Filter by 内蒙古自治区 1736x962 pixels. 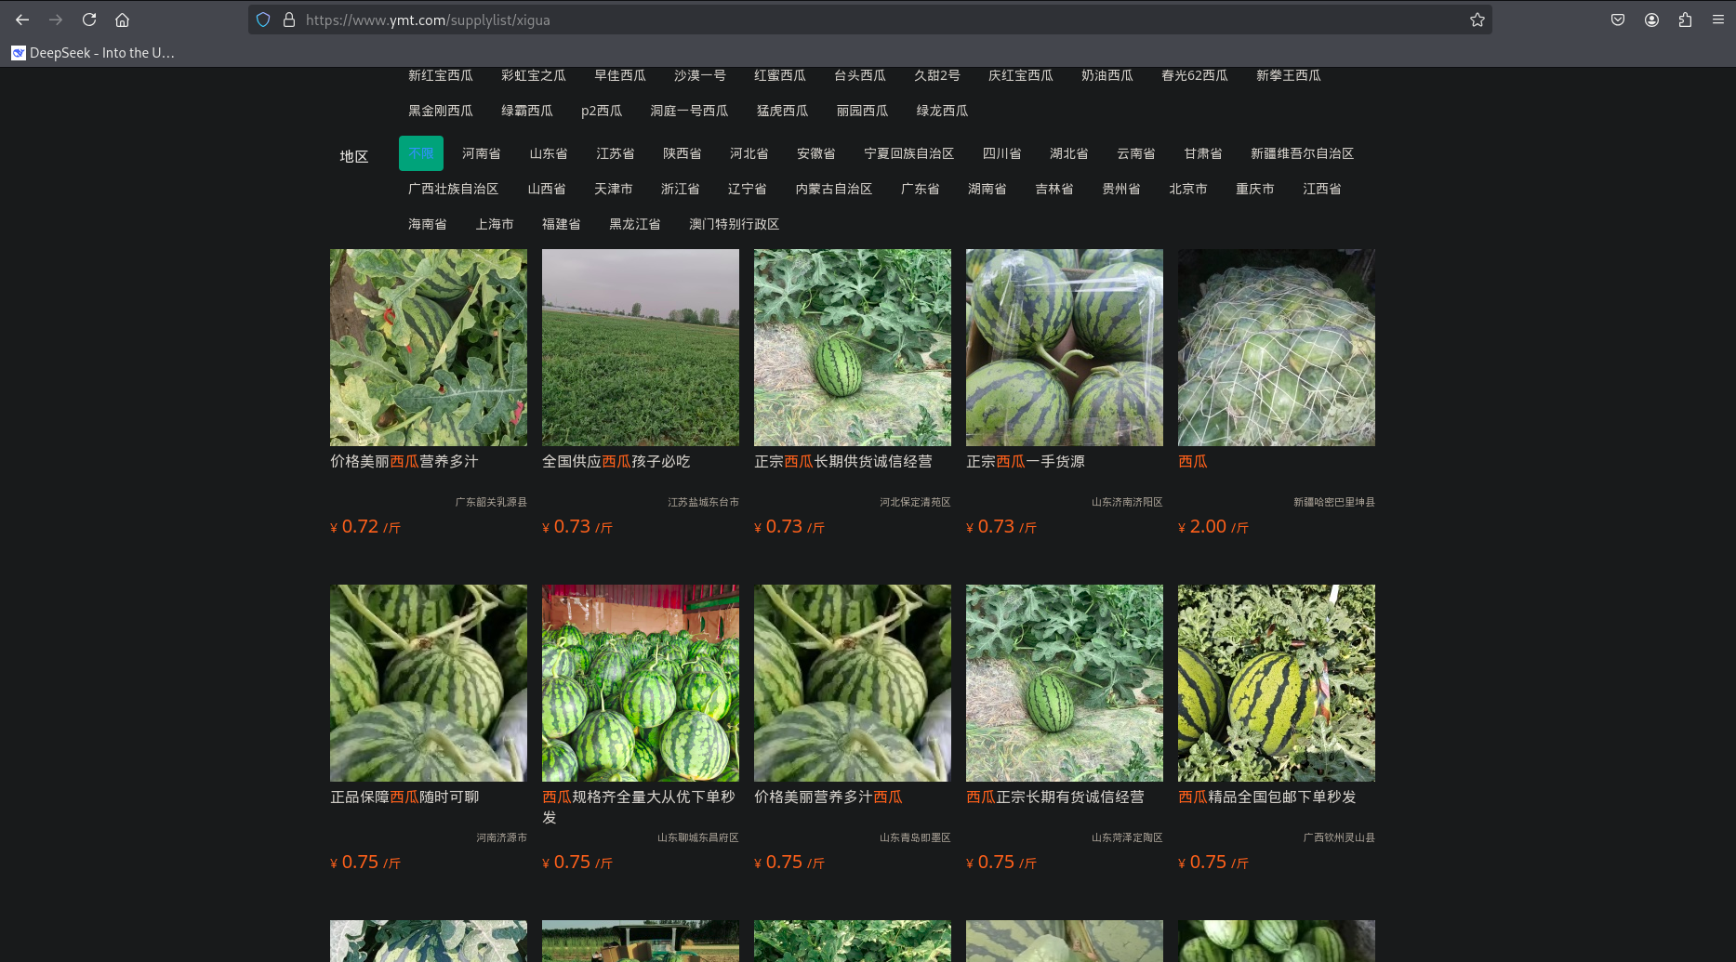click(x=834, y=189)
